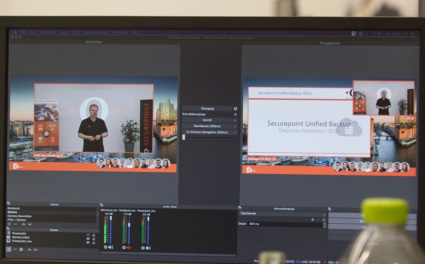Click the -7.2 dB level readout

tap(127, 214)
